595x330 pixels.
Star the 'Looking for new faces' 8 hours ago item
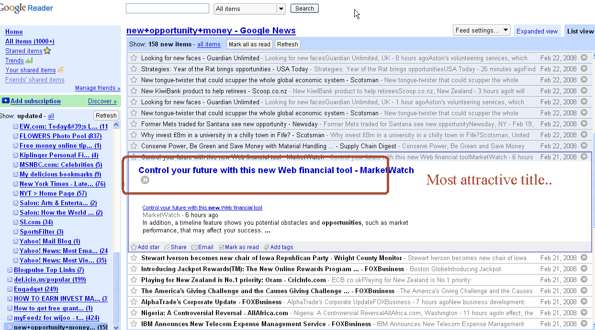click(x=134, y=58)
